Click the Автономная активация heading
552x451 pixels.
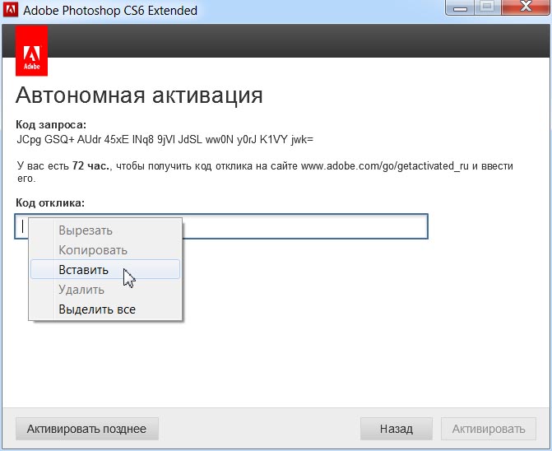(139, 95)
